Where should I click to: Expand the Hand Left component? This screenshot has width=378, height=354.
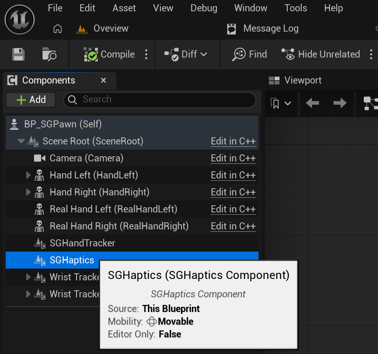(27, 175)
